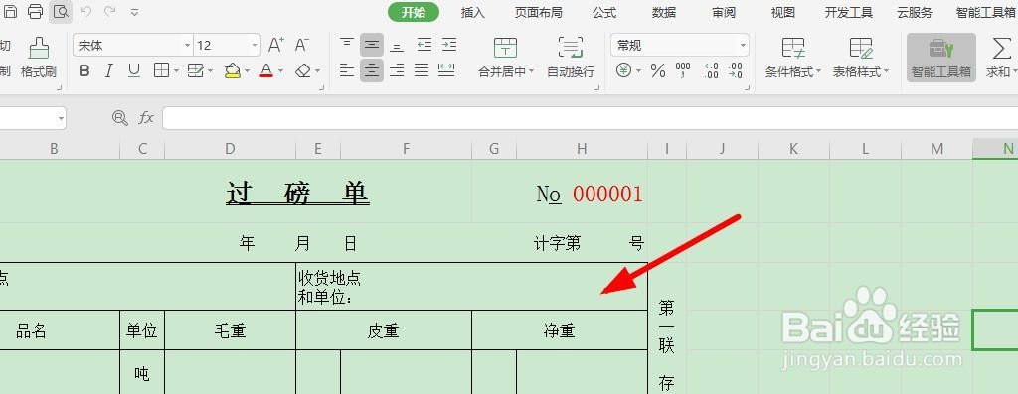Expand the Name Box dropdown
The height and width of the screenshot is (394, 1018).
pyautogui.click(x=61, y=118)
